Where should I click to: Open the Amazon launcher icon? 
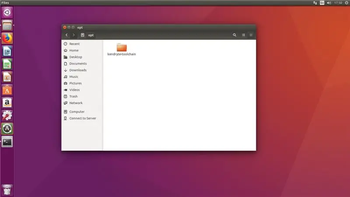click(7, 103)
